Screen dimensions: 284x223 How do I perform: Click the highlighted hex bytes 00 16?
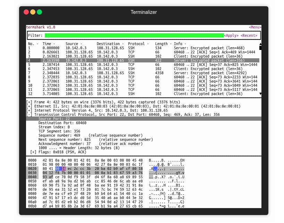(x=60, y=169)
